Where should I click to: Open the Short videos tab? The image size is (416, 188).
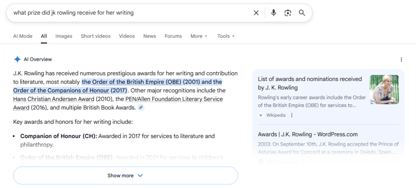[x=95, y=36]
